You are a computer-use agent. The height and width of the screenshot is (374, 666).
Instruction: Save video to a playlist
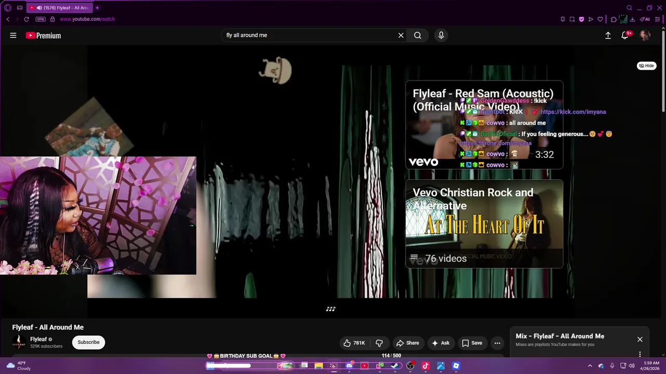472,343
